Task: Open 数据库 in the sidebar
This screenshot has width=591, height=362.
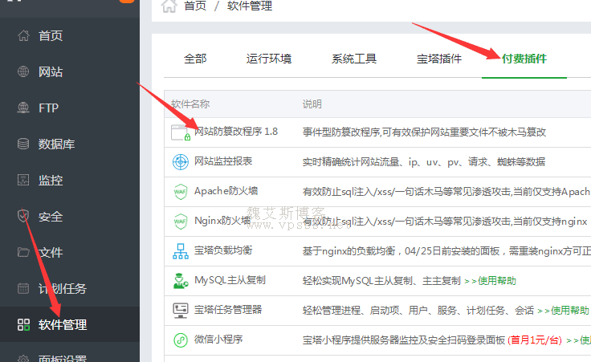Action: 57,144
